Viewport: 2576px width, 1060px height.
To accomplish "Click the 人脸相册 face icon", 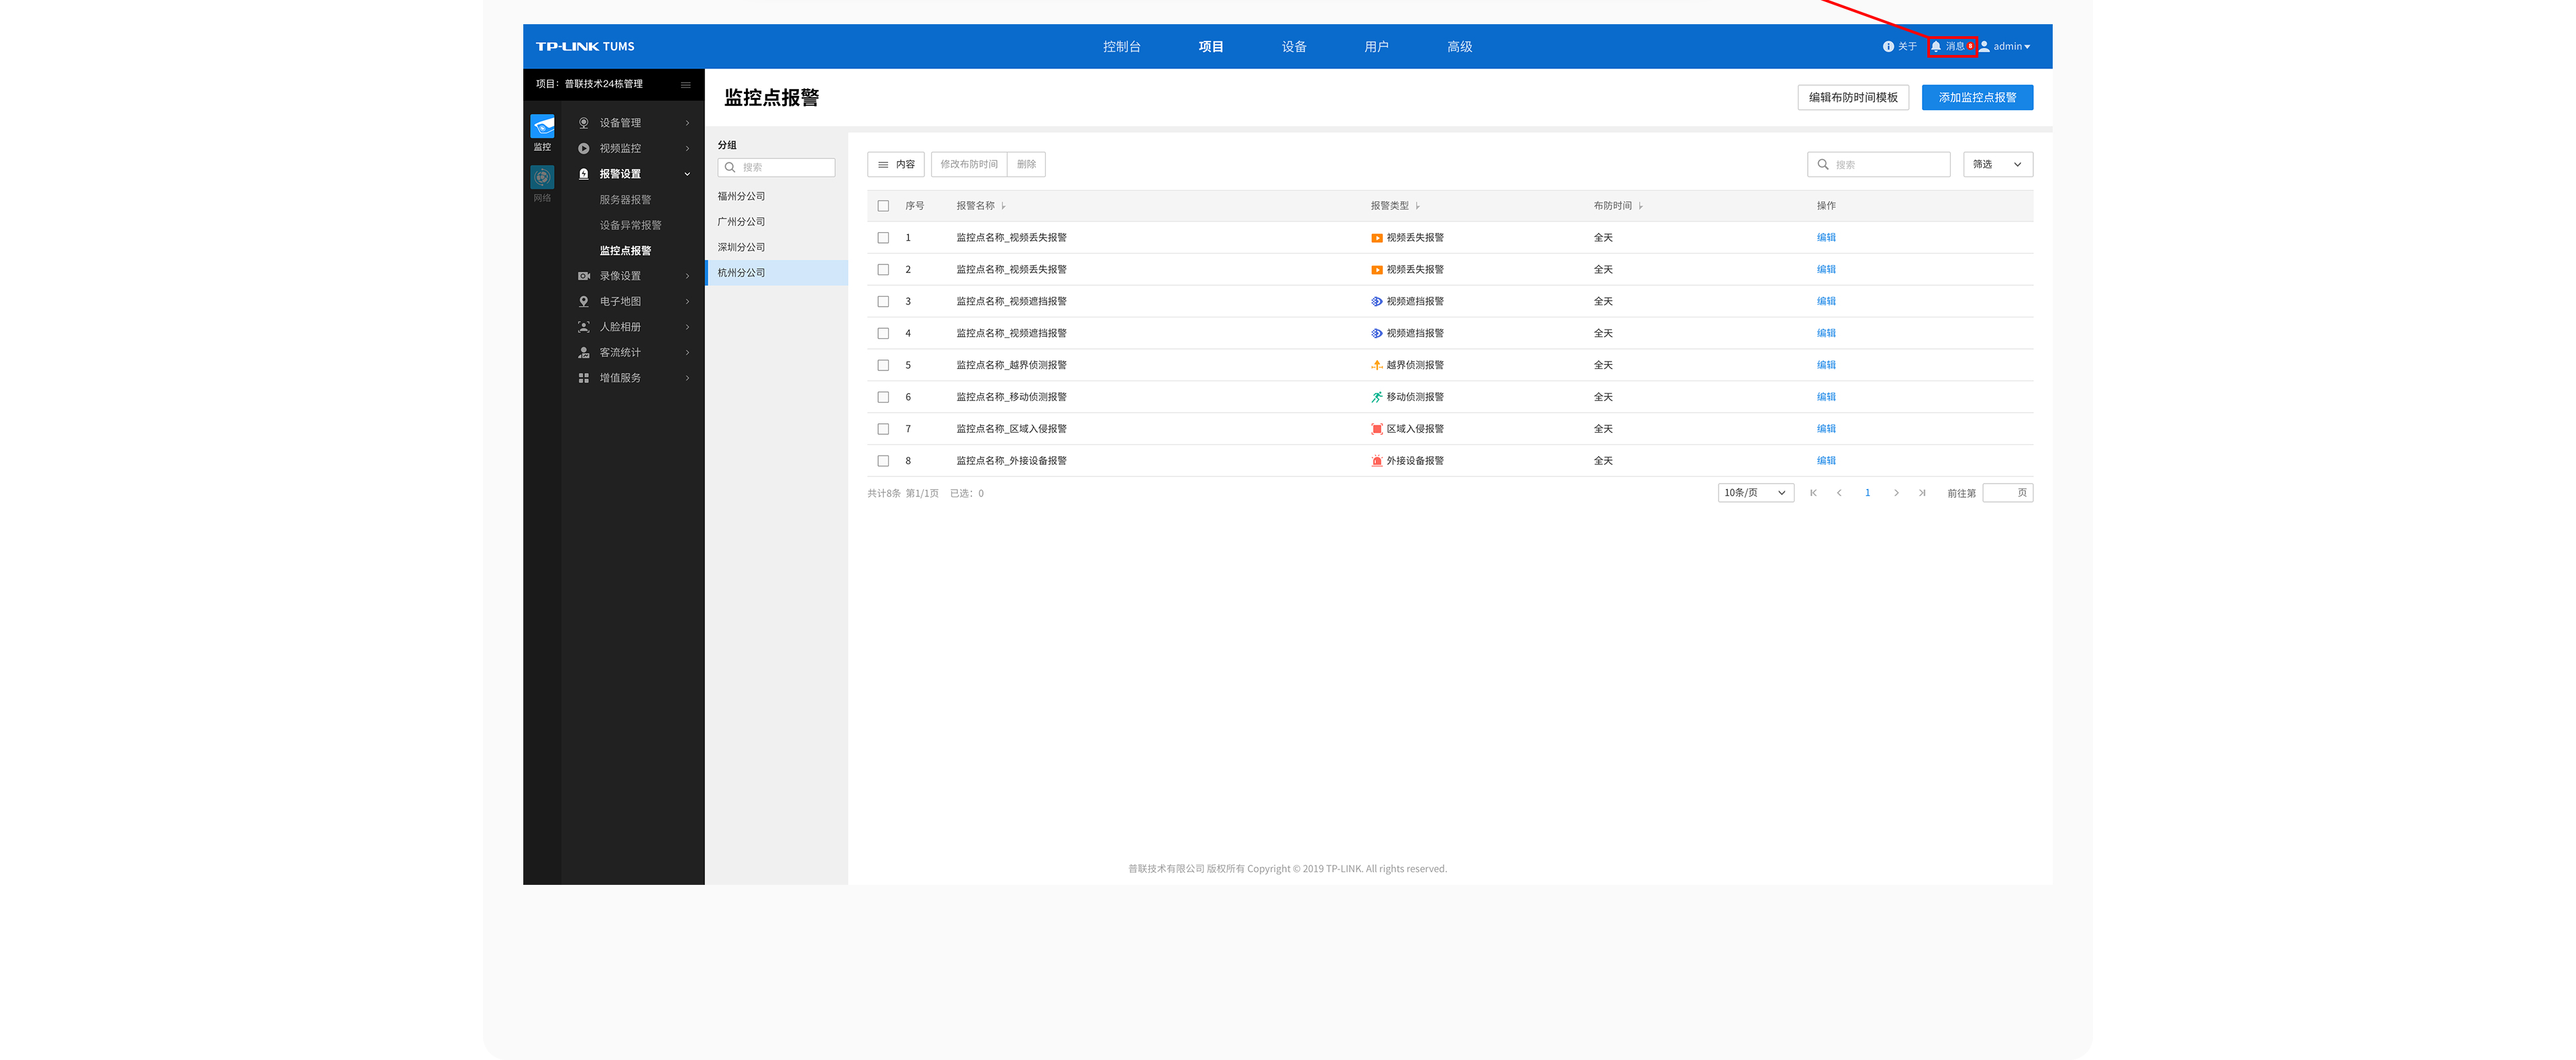I will (x=584, y=327).
